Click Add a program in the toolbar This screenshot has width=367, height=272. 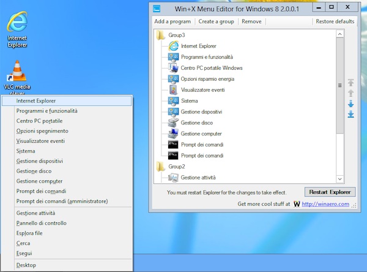click(172, 21)
